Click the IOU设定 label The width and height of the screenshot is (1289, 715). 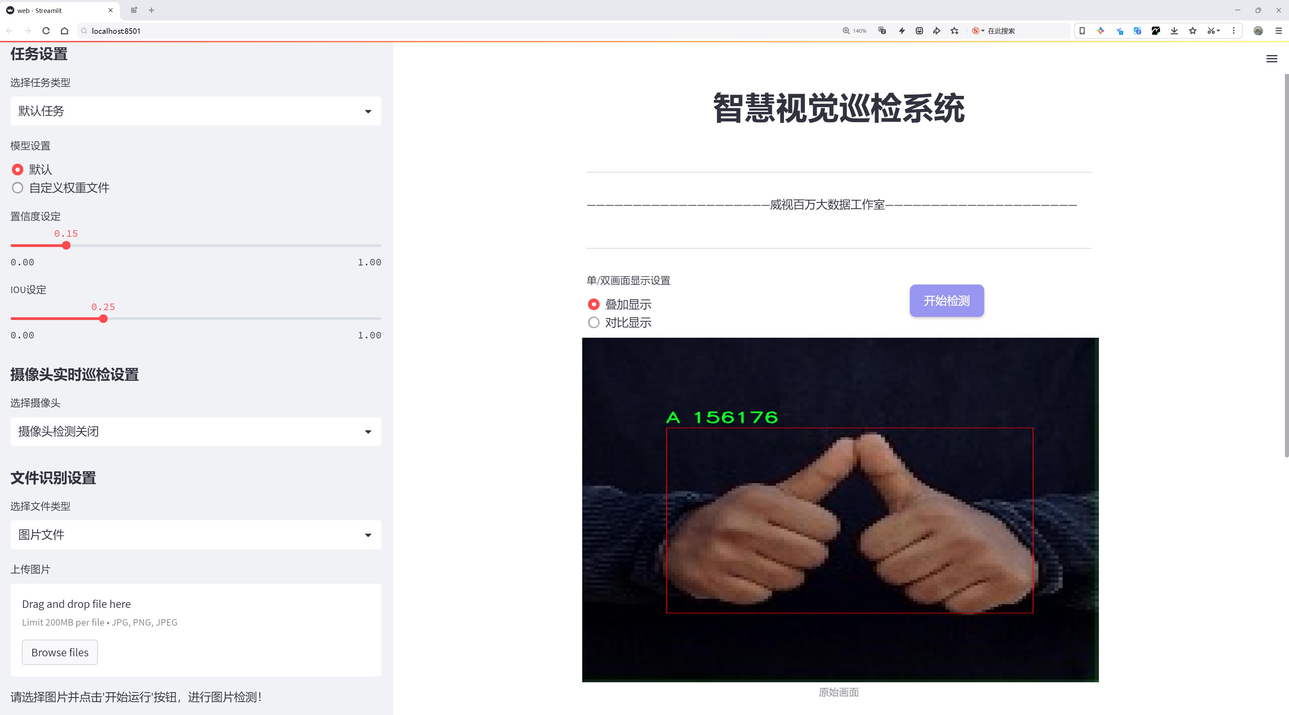(x=29, y=290)
